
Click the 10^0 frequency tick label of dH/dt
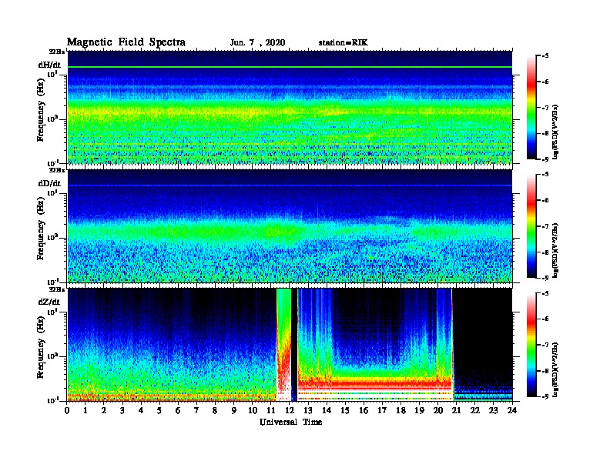click(52, 119)
